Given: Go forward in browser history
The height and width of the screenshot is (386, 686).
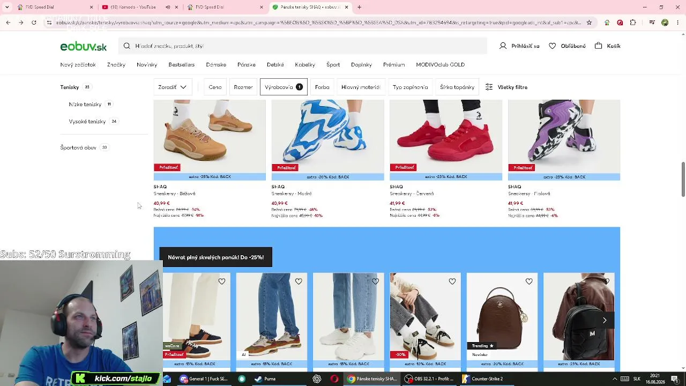Looking at the screenshot, I should tap(21, 23).
